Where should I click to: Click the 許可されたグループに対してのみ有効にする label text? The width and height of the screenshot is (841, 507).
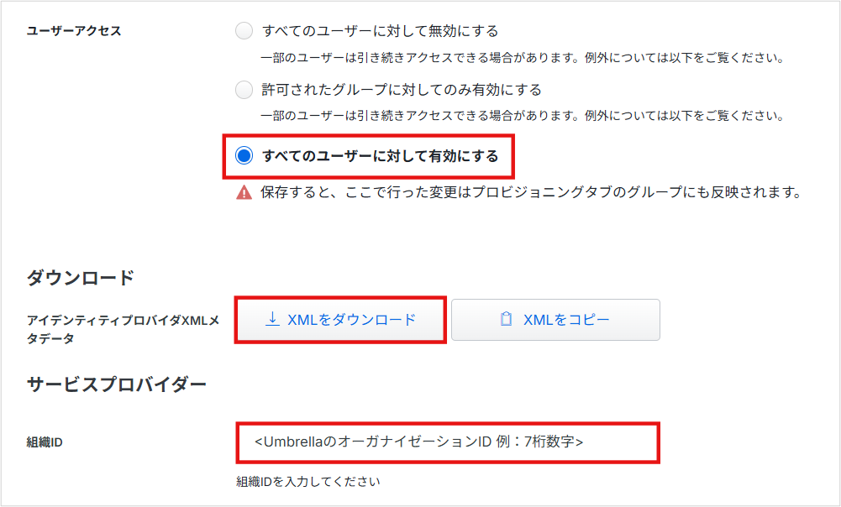[402, 90]
